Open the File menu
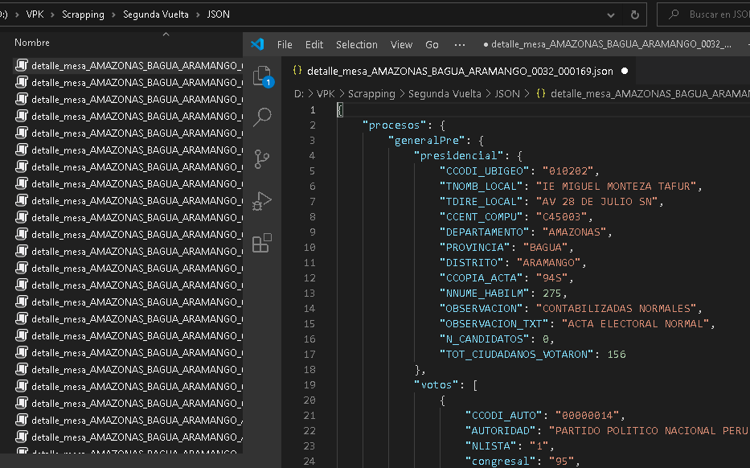This screenshot has width=750, height=468. pos(285,44)
